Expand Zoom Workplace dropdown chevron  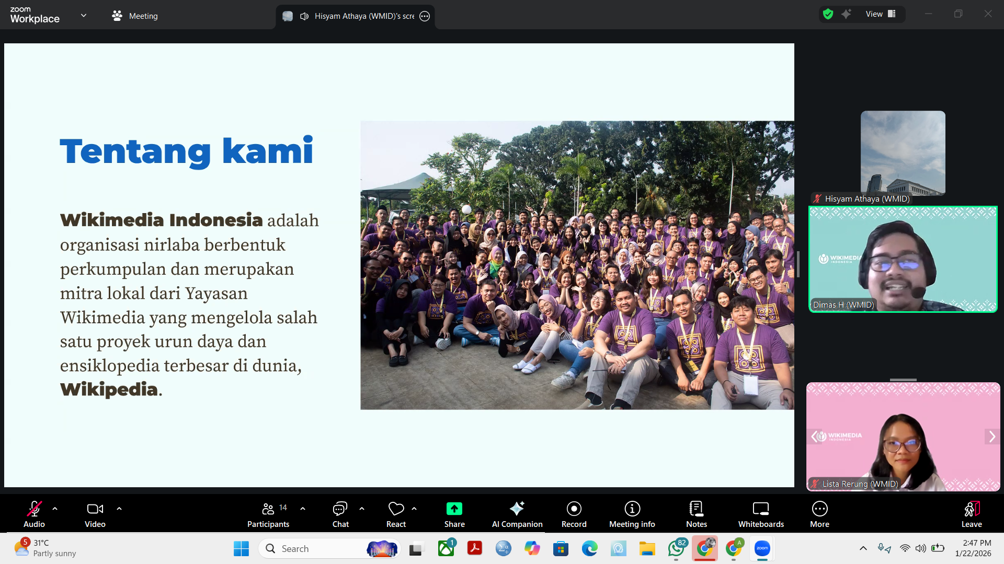pos(84,15)
